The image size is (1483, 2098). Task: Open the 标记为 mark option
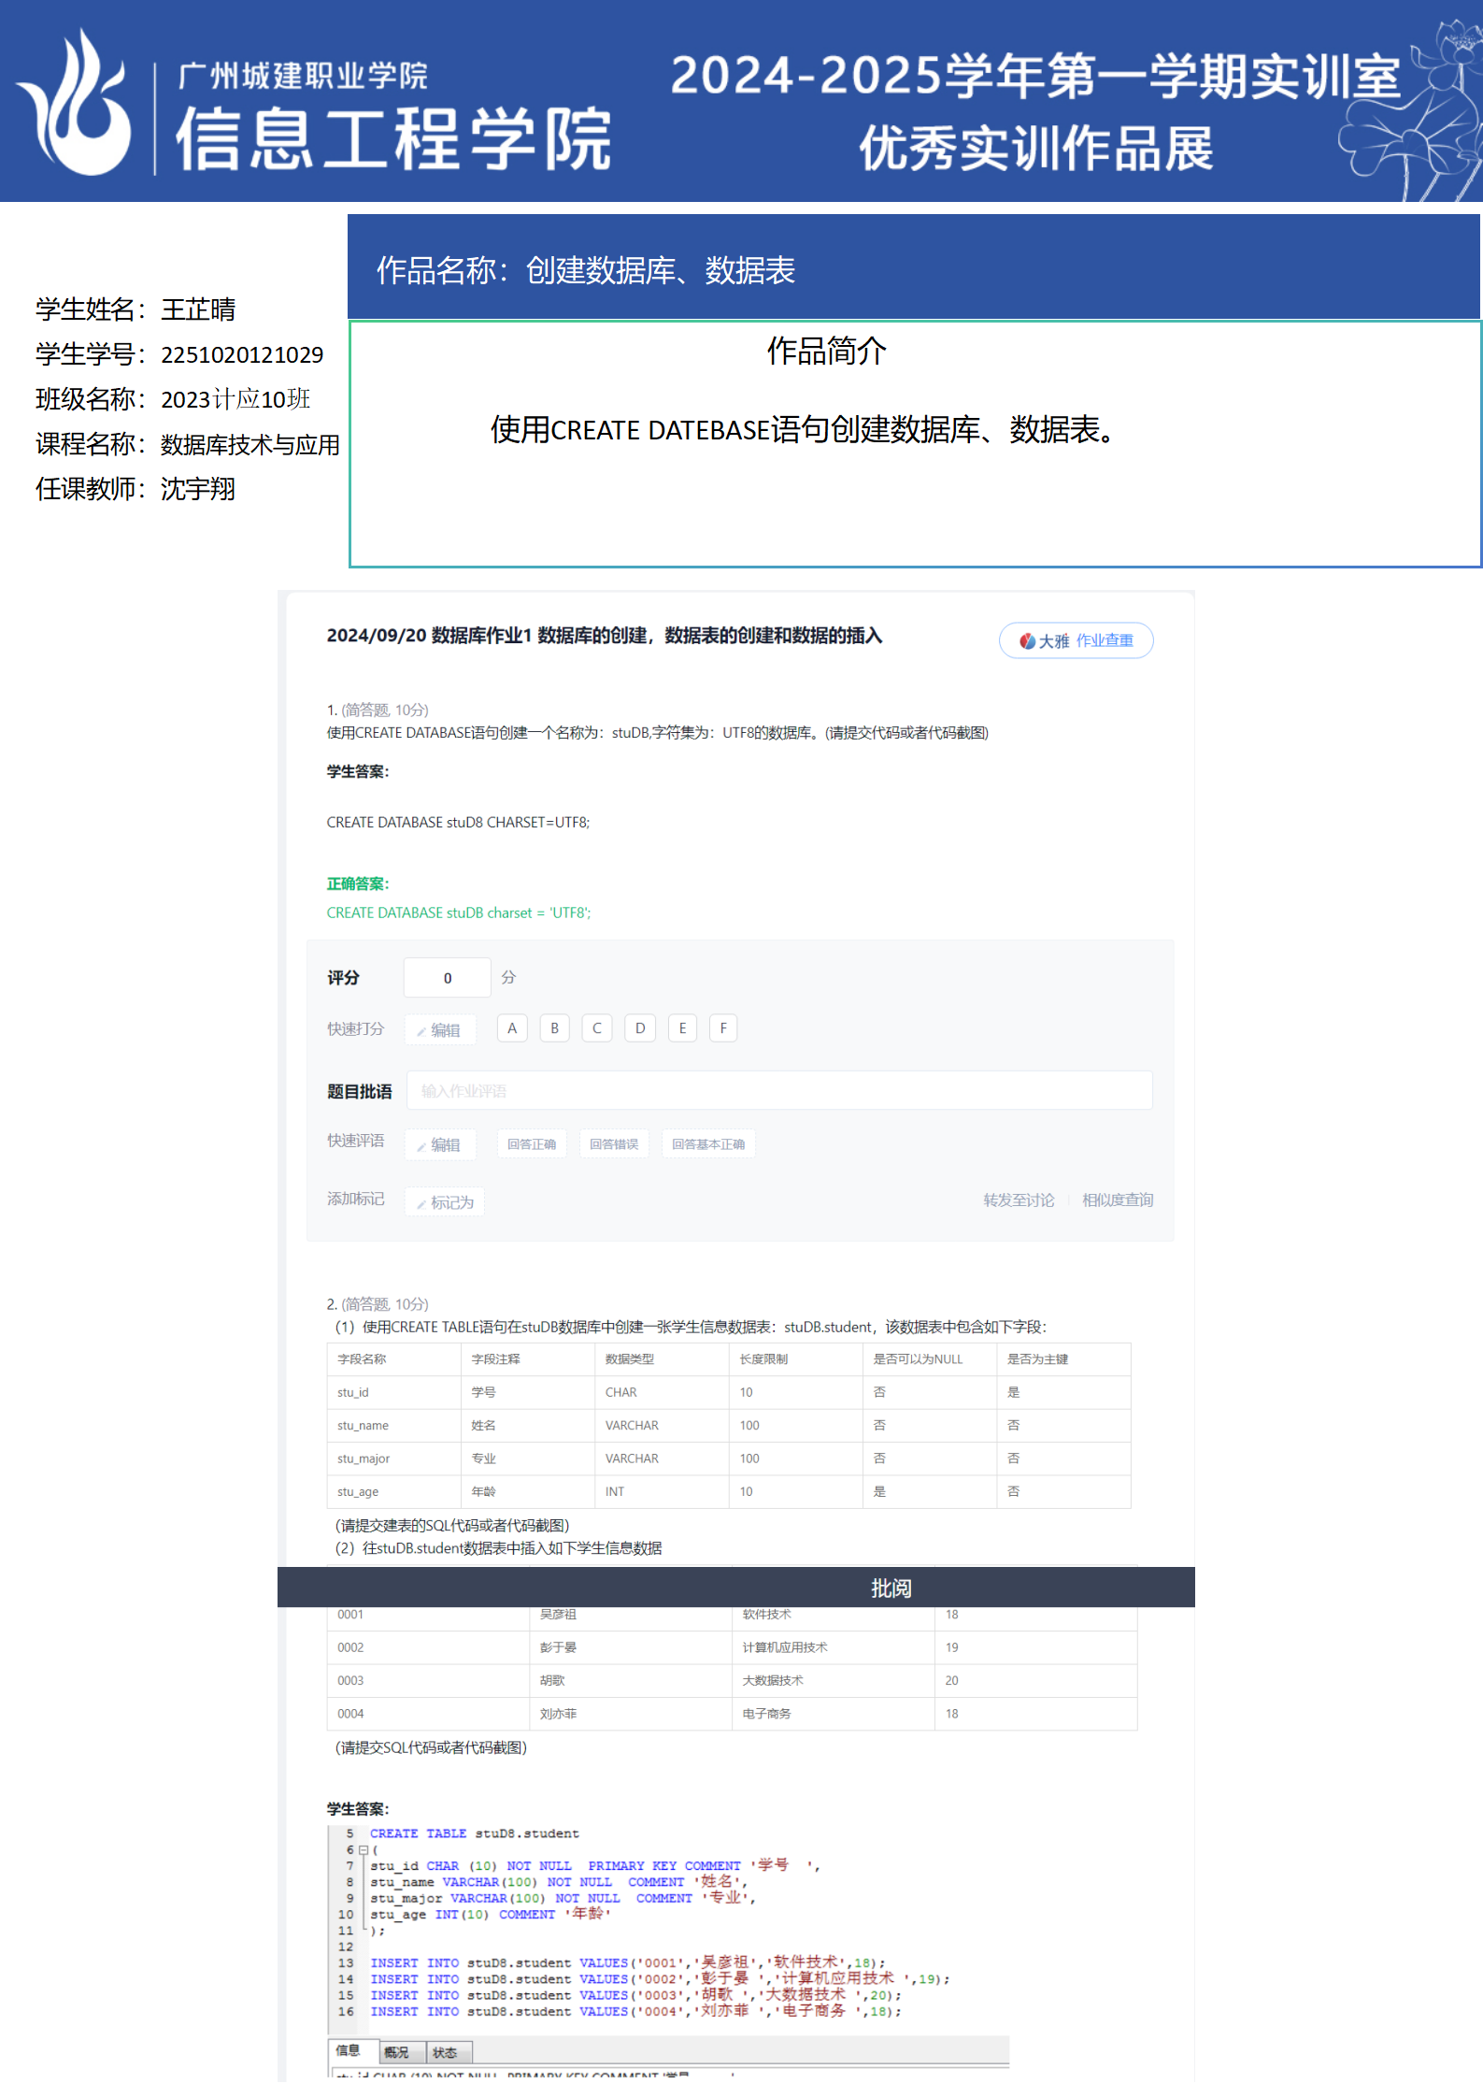[x=445, y=1202]
